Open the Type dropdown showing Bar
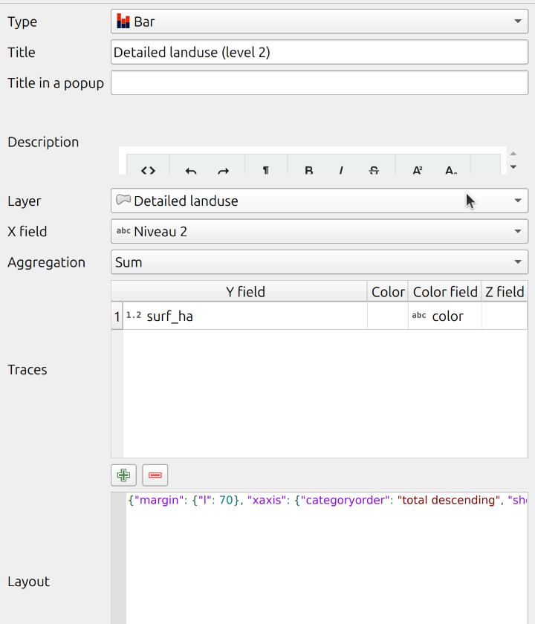 pos(320,22)
